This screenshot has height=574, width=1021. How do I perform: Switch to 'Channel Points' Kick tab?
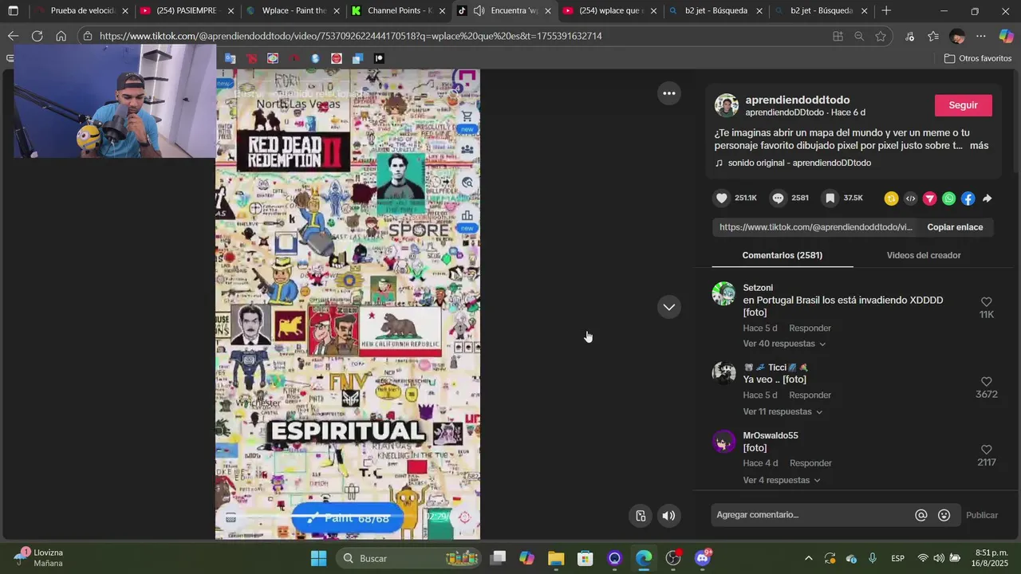click(399, 11)
